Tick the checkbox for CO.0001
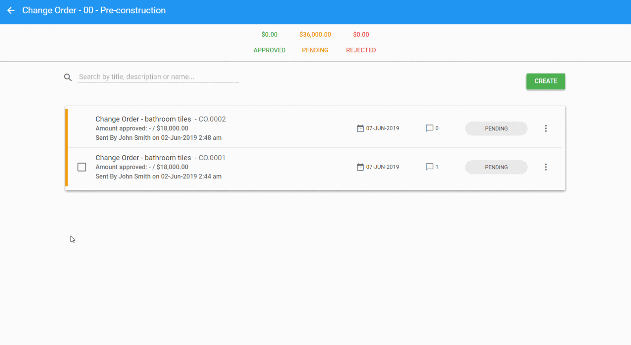Image resolution: width=631 pixels, height=345 pixels. click(82, 167)
